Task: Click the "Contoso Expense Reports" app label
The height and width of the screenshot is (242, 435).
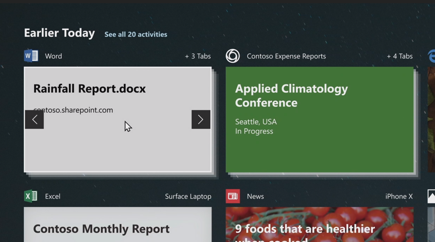Action: tap(286, 56)
